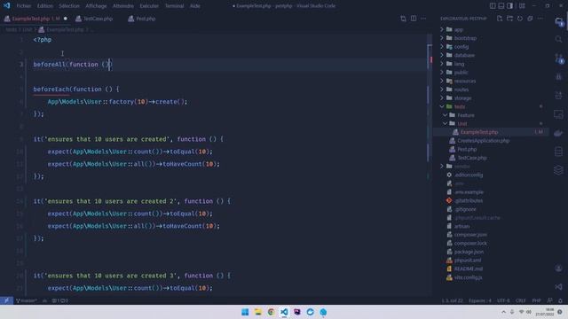Click the New Folder icon in explorer header
Image resolution: width=568 pixels, height=319 pixels.
509,19
